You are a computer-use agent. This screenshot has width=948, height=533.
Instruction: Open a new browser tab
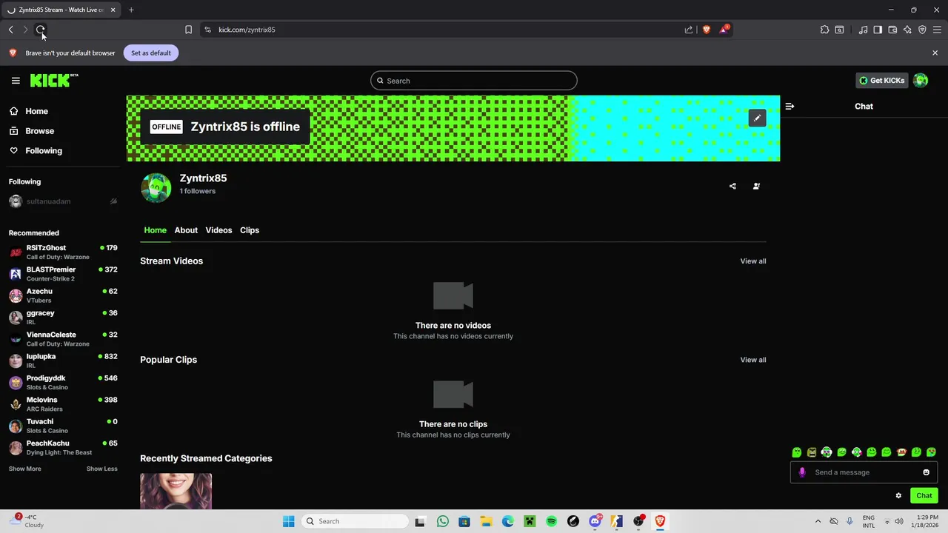click(131, 10)
